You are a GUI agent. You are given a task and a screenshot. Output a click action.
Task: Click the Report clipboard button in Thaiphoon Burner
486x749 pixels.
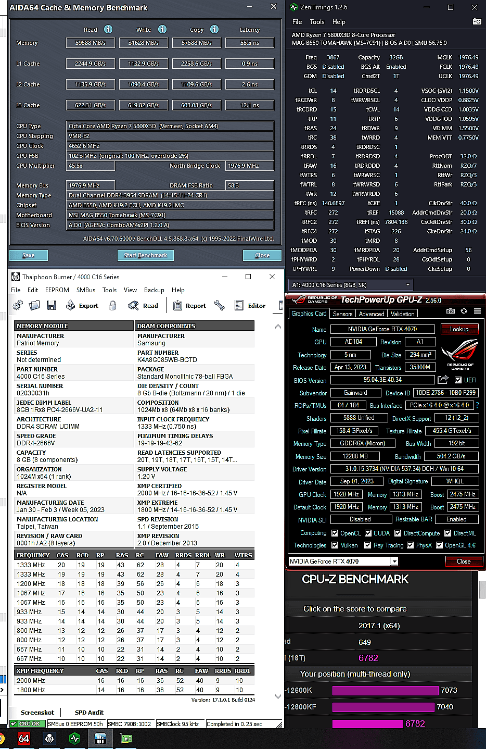(189, 306)
